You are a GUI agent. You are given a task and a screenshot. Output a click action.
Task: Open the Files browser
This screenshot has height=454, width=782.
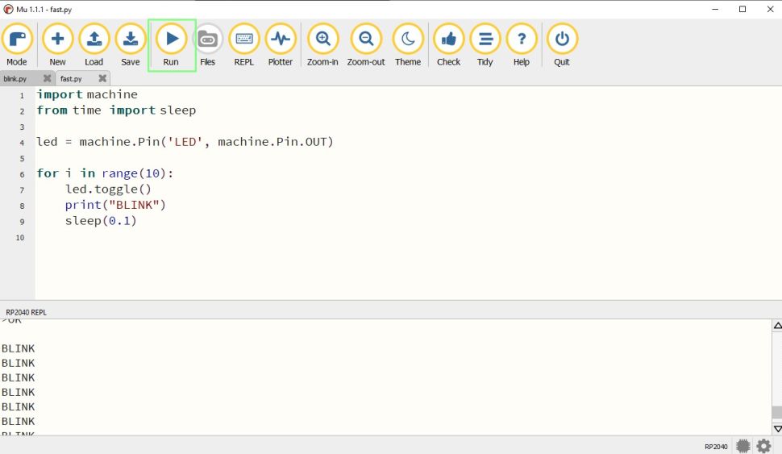point(207,45)
